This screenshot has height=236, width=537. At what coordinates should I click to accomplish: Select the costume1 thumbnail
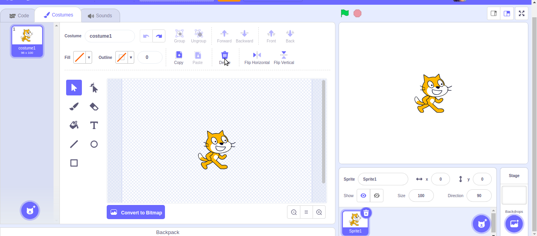point(27,39)
